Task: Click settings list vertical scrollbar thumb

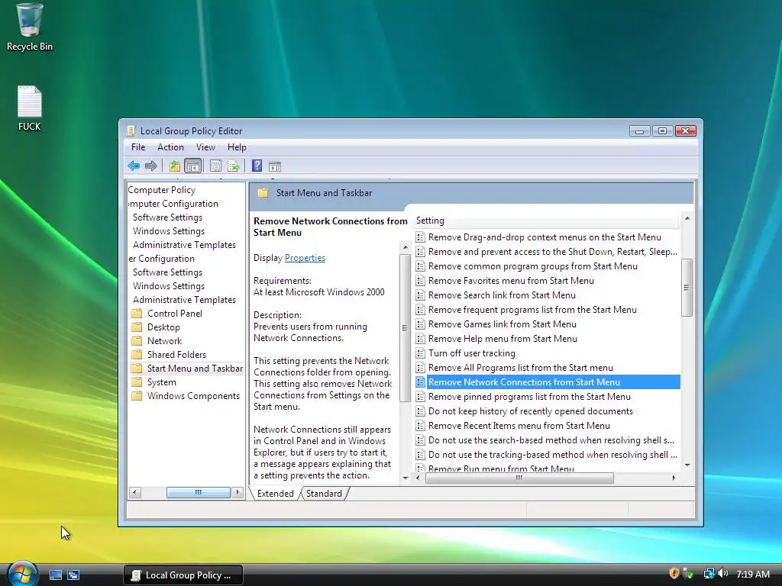Action: coord(687,288)
